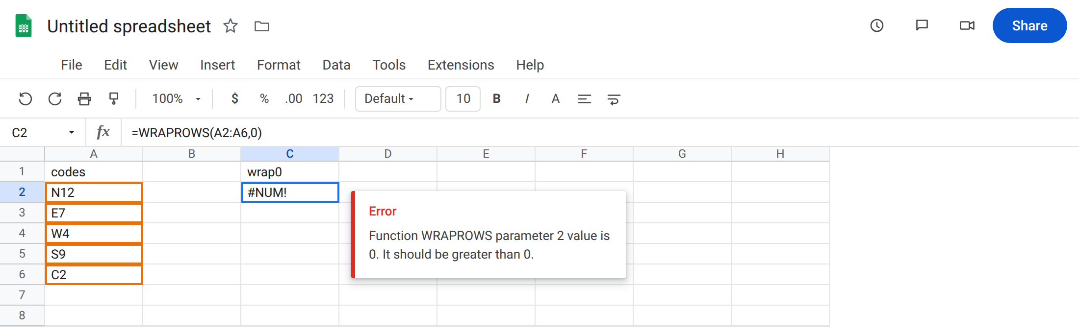
Task: Open the Data menu
Action: [336, 65]
